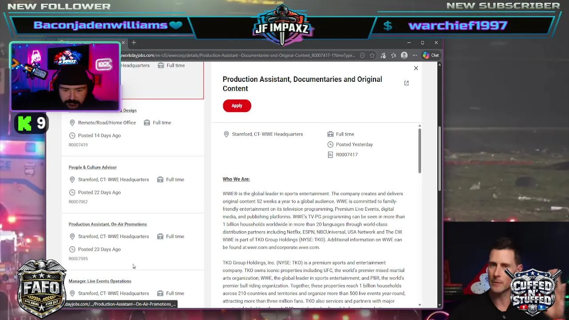The width and height of the screenshot is (569, 320).
Task: Click the job ID text R0007419
Action: [x=78, y=145]
